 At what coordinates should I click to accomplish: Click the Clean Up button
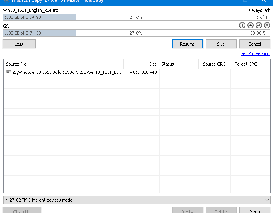point(22,210)
